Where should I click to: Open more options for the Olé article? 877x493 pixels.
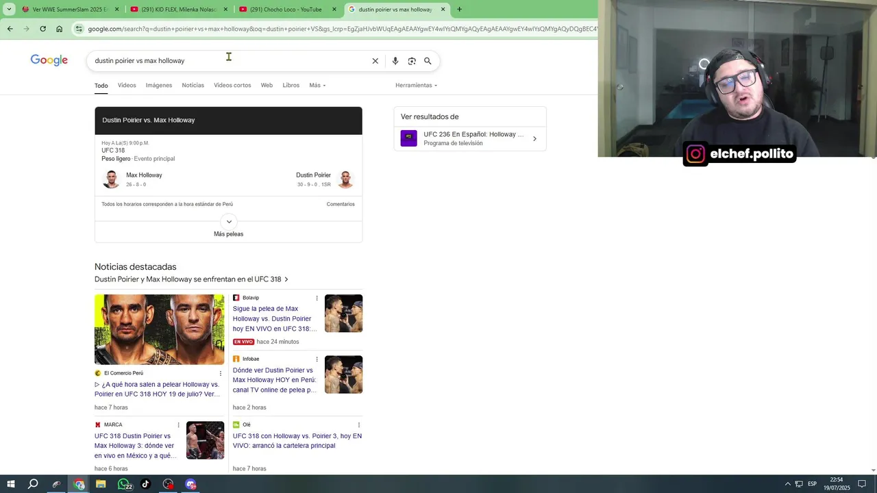tap(358, 425)
